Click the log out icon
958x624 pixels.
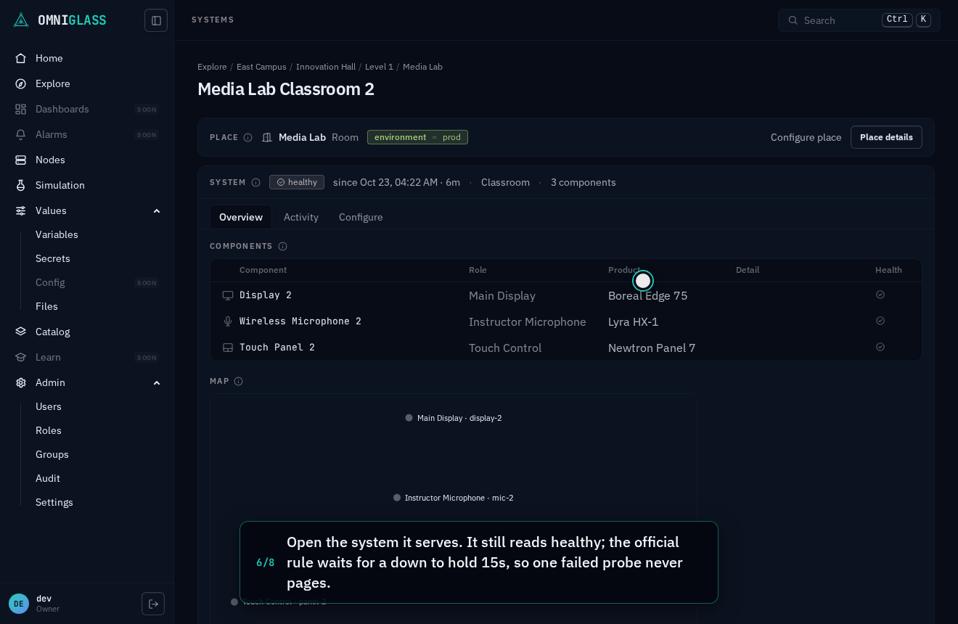[x=153, y=604]
